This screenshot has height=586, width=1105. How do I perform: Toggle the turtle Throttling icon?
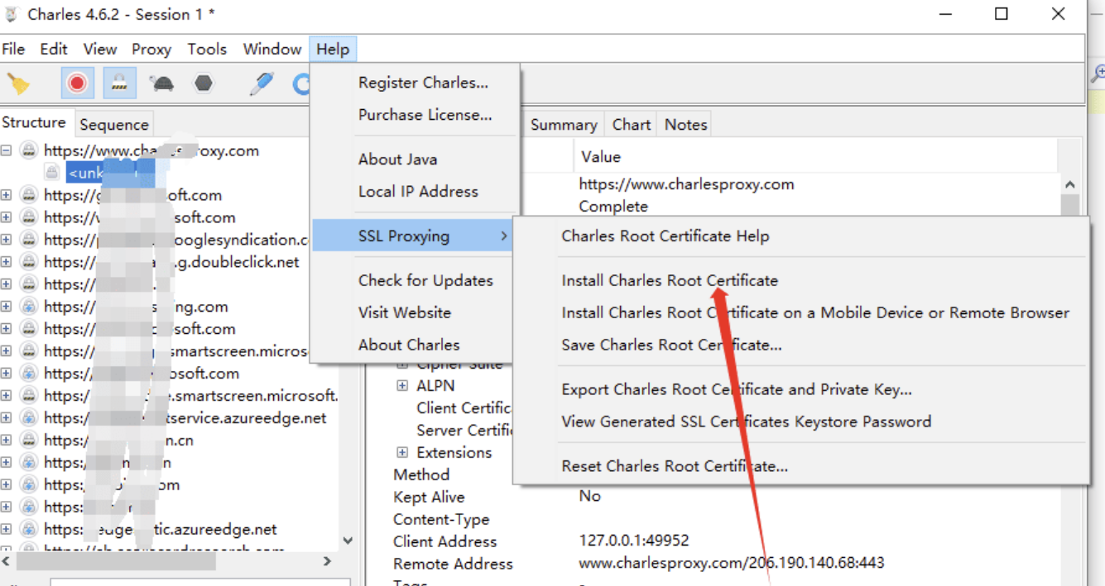click(161, 83)
